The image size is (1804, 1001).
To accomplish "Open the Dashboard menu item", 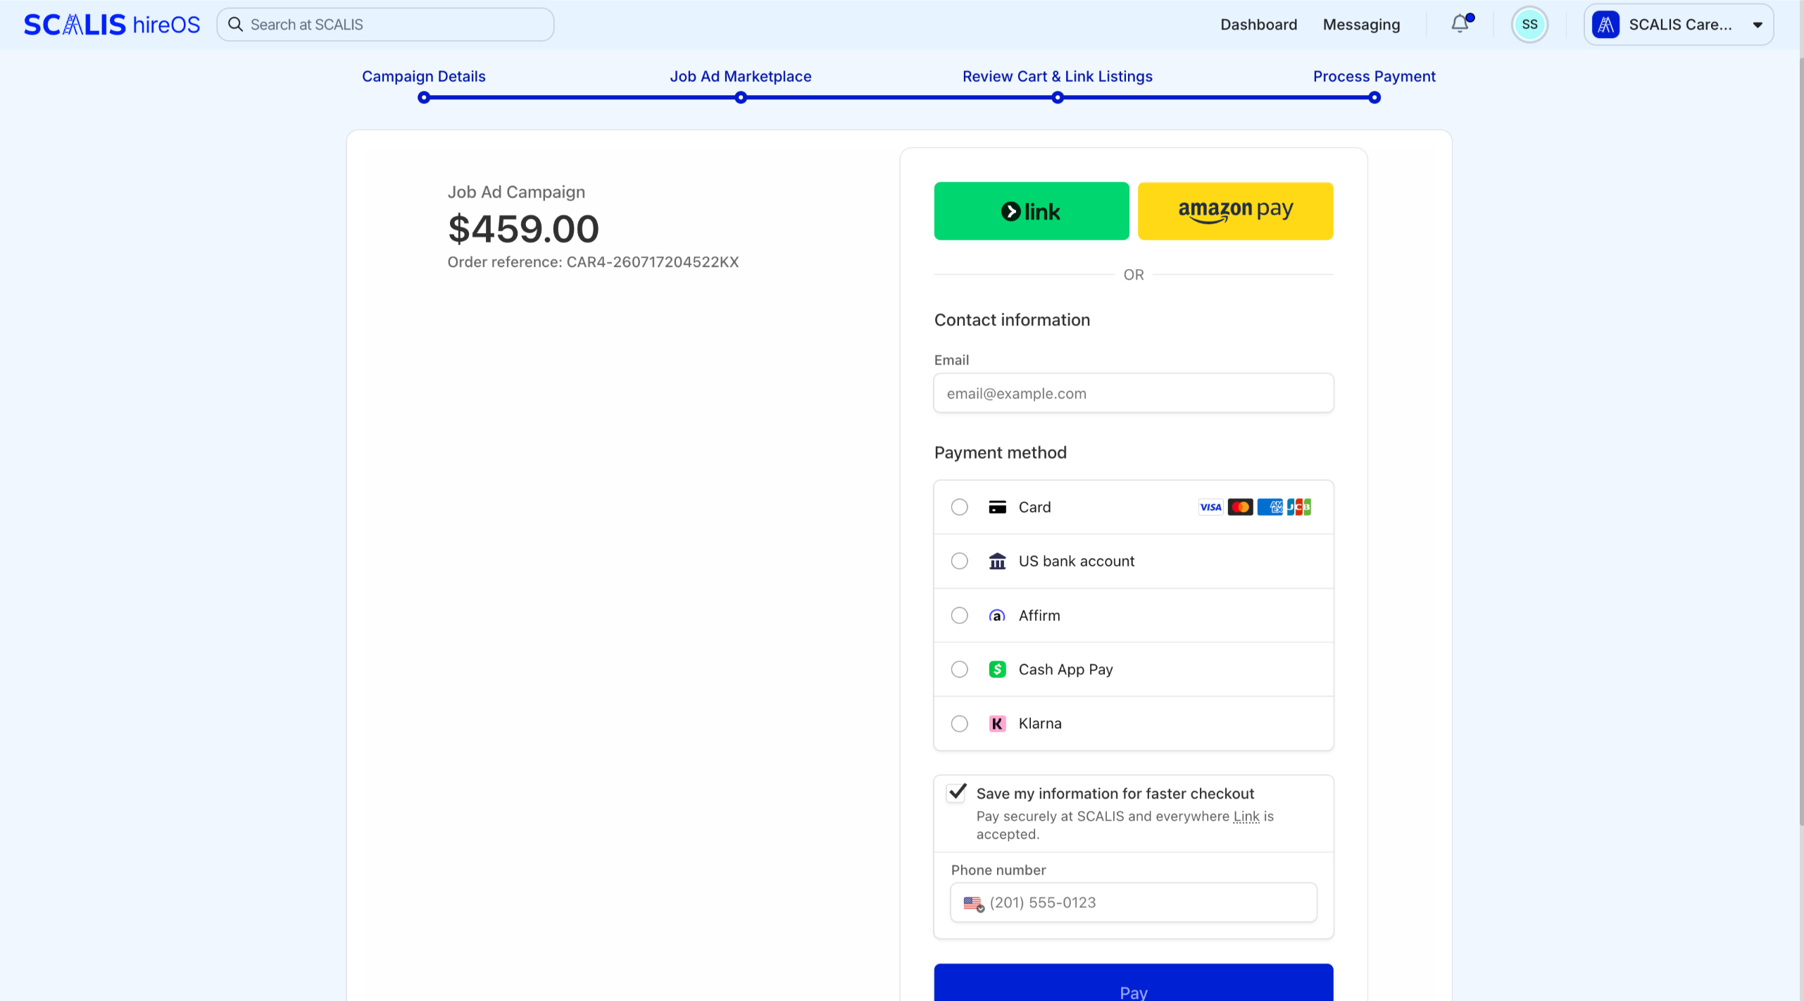I will (1259, 25).
